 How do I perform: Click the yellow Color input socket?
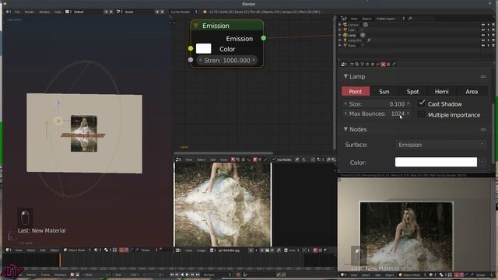[x=190, y=48]
